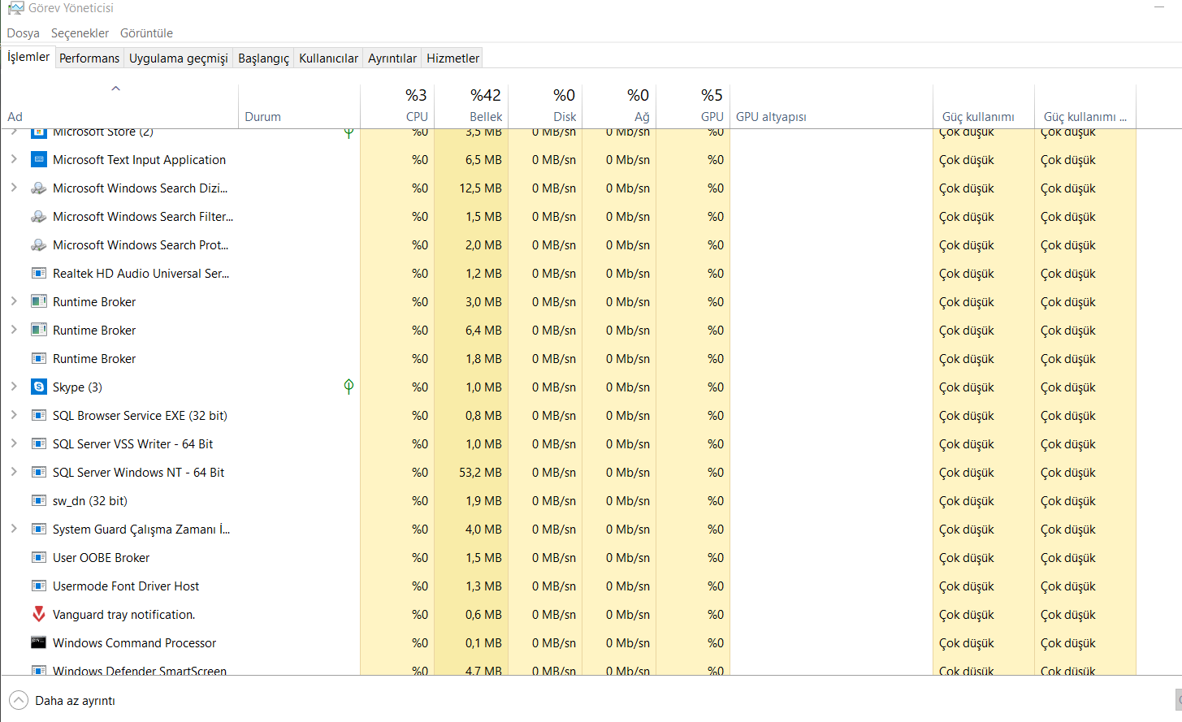1182x722 pixels.
Task: Expand the Skype (3) process group
Action: tap(14, 387)
